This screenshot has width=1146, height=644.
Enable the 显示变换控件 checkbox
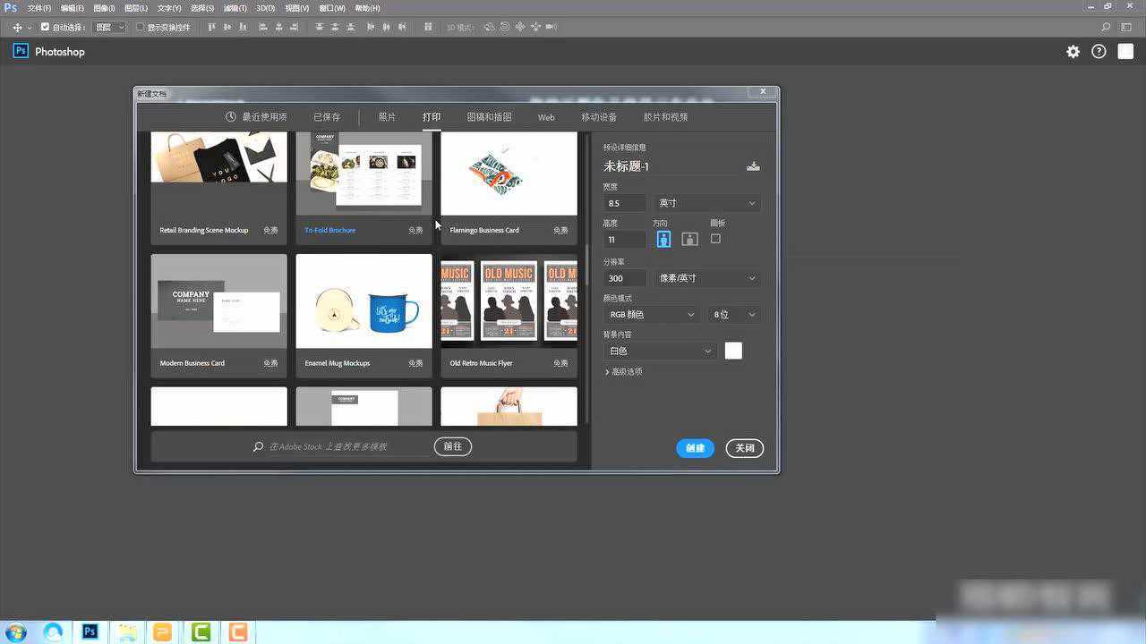coord(140,27)
